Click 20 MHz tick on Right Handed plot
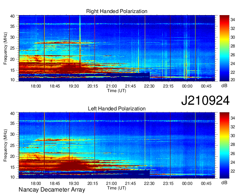 pos(12,59)
